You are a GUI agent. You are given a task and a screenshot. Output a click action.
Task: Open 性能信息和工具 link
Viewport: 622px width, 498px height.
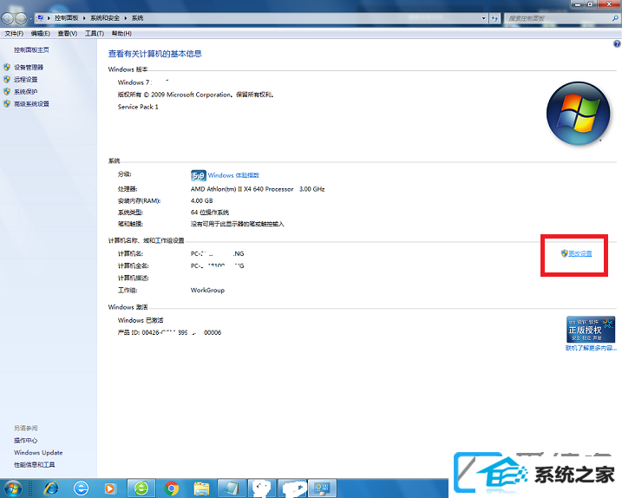click(34, 465)
